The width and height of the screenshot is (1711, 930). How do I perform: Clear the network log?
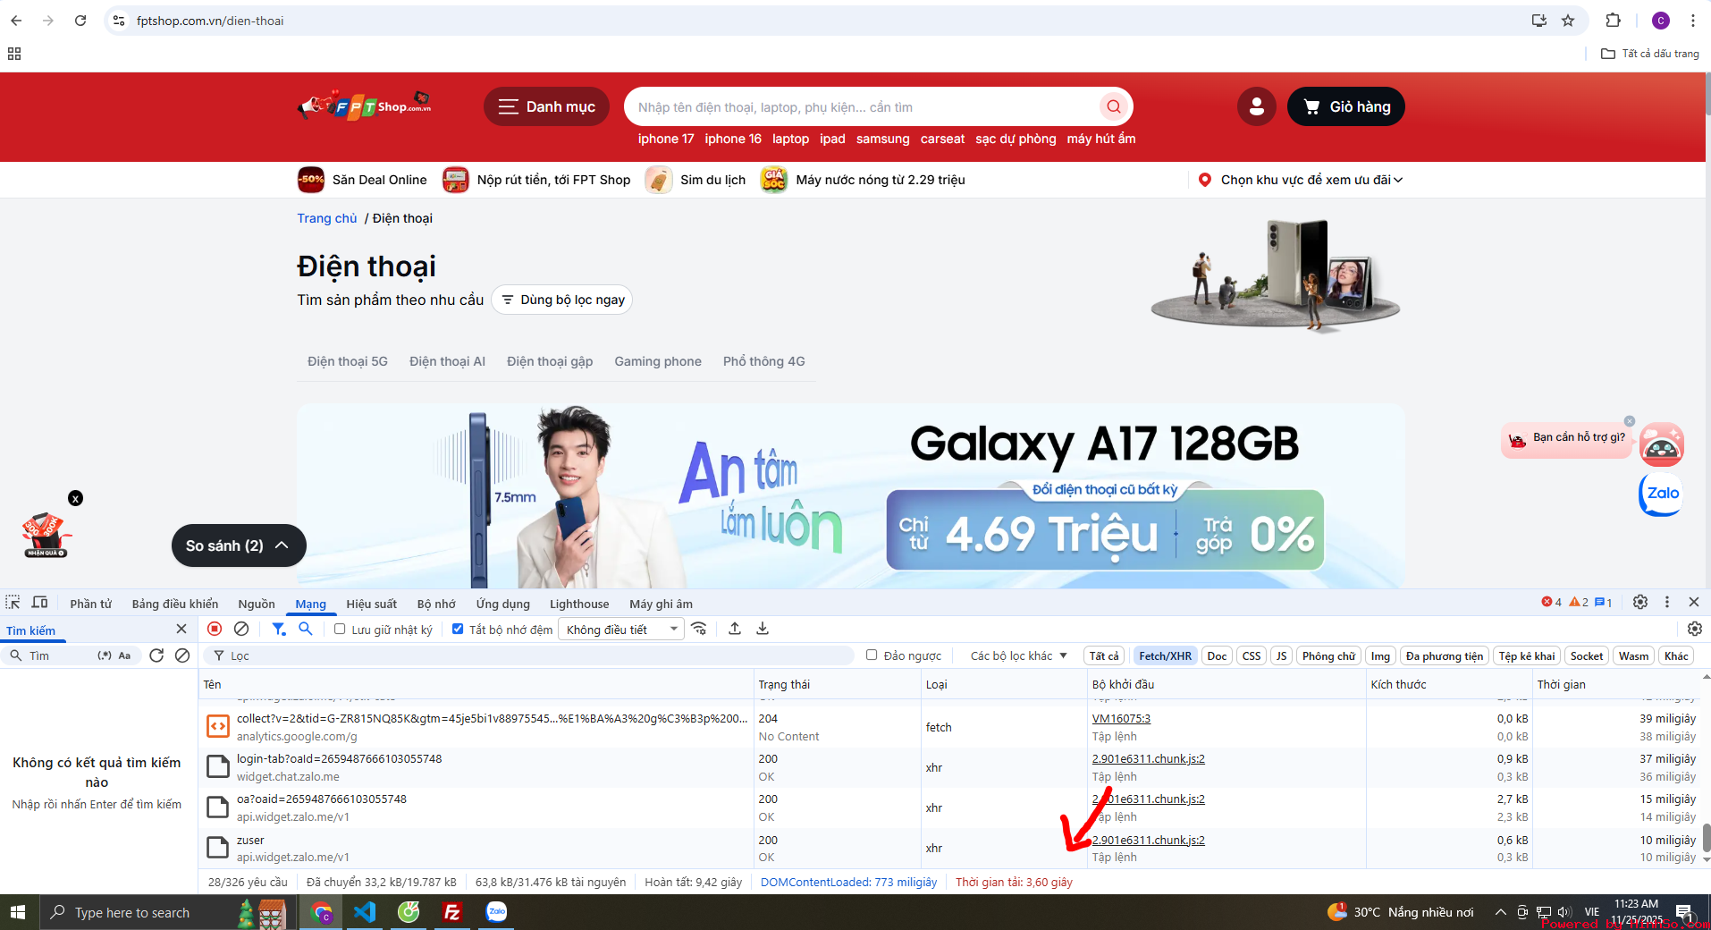click(241, 629)
